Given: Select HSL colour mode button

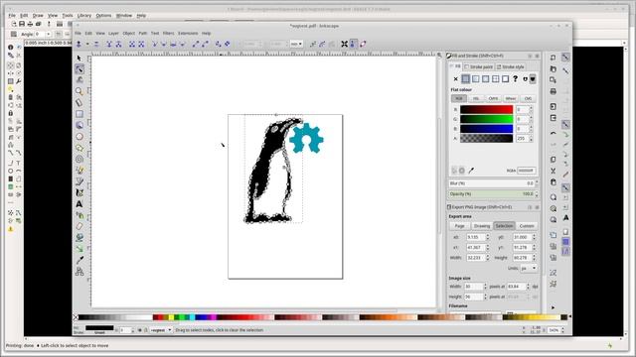Looking at the screenshot, I should [476, 99].
